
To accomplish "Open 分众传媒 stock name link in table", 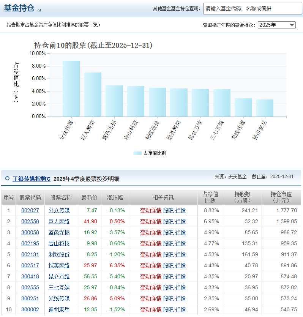I will click(59, 210).
